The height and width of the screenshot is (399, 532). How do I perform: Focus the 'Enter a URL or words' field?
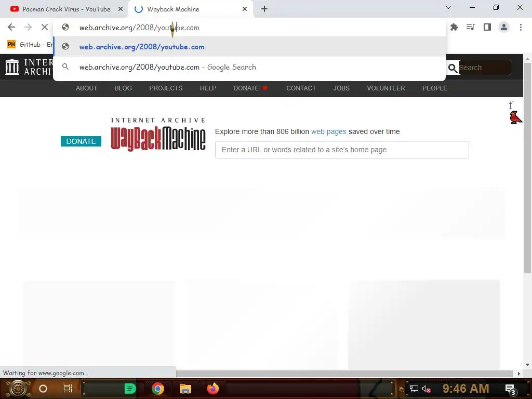[x=342, y=150]
